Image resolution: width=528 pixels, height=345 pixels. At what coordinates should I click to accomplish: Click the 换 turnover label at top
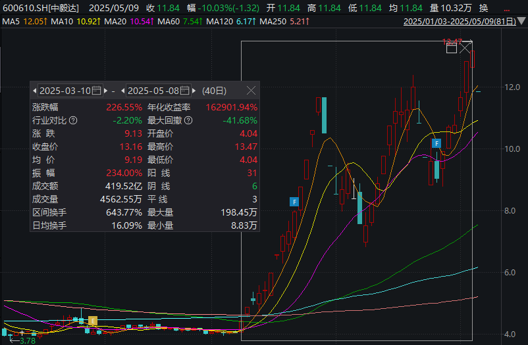483,8
